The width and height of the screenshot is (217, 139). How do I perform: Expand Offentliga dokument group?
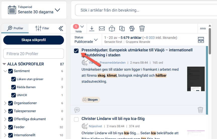pyautogui.click(x=5, y=119)
